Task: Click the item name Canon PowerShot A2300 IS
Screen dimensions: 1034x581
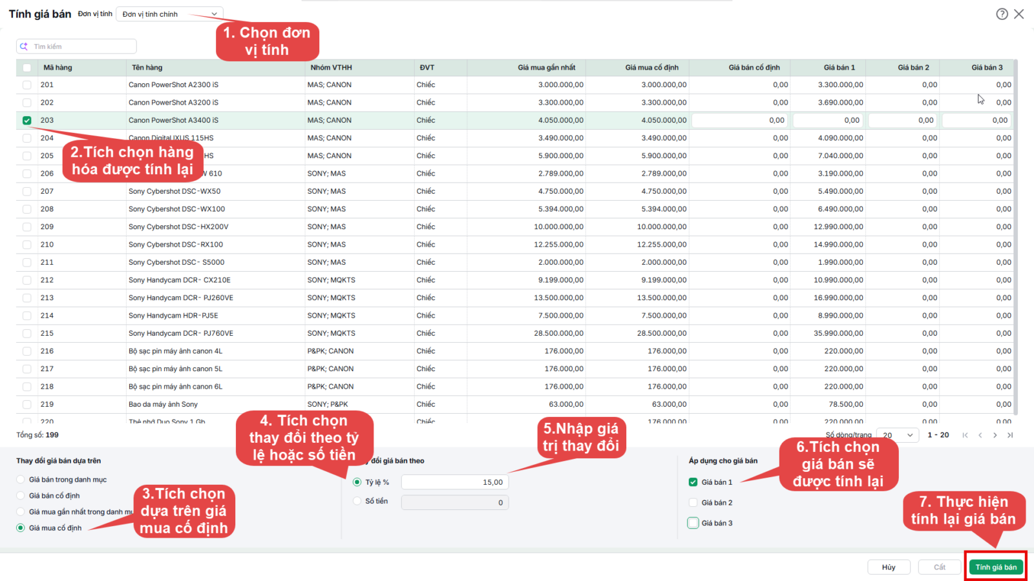Action: (x=173, y=85)
